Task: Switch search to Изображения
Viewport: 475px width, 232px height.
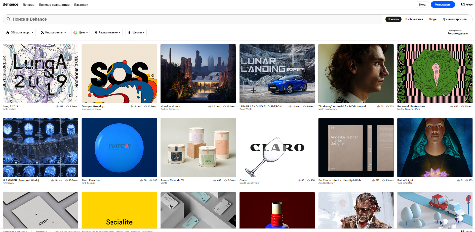Action: coord(414,19)
